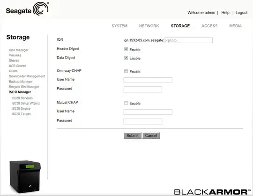This screenshot has height=196, width=253.
Task: Open the NETWORK tab
Action: coord(149,26)
